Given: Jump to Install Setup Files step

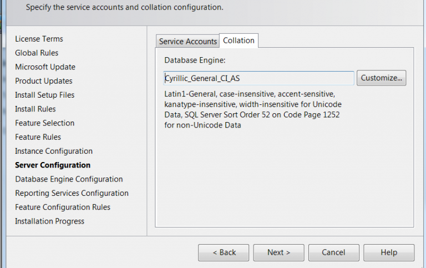Looking at the screenshot, I should 44,95.
